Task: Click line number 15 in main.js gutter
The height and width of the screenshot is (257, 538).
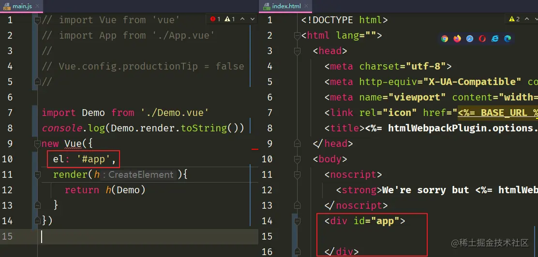Action: pos(7,236)
